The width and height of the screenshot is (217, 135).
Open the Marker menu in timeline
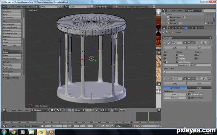pyautogui.click(x=20, y=126)
